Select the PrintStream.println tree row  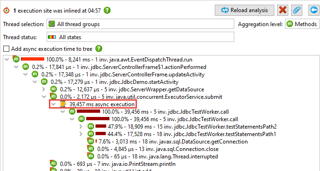[113, 164]
